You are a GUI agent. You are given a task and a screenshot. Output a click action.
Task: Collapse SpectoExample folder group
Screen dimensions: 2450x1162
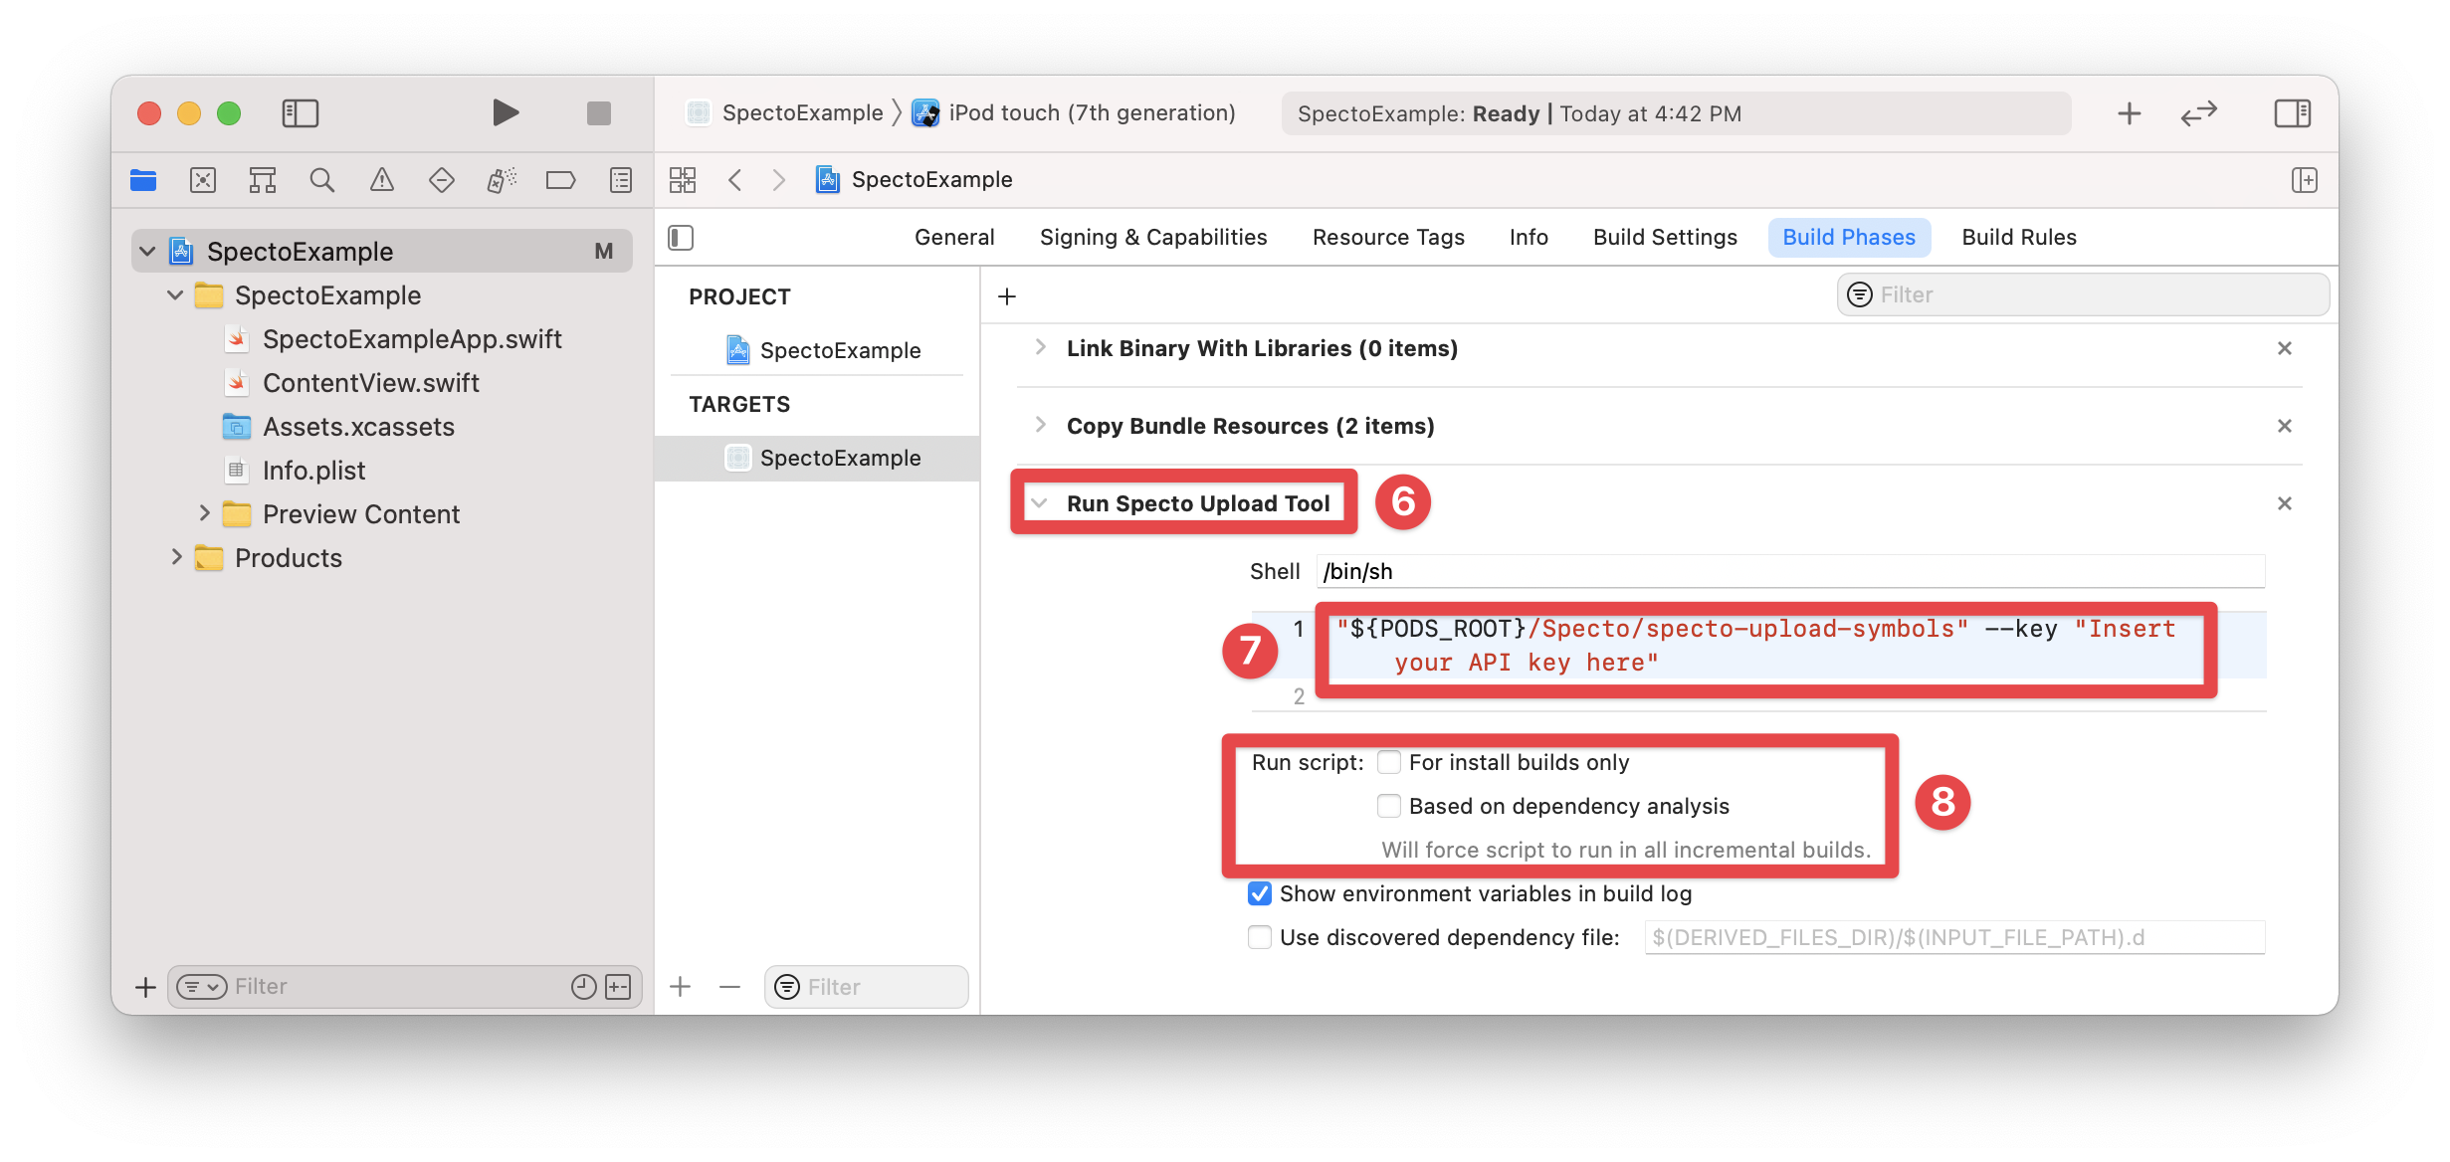[x=175, y=295]
